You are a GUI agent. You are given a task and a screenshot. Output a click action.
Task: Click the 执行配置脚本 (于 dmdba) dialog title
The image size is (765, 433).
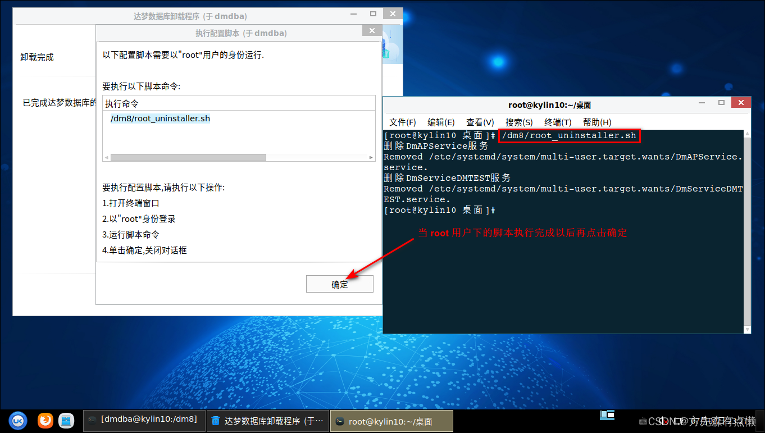click(x=241, y=33)
